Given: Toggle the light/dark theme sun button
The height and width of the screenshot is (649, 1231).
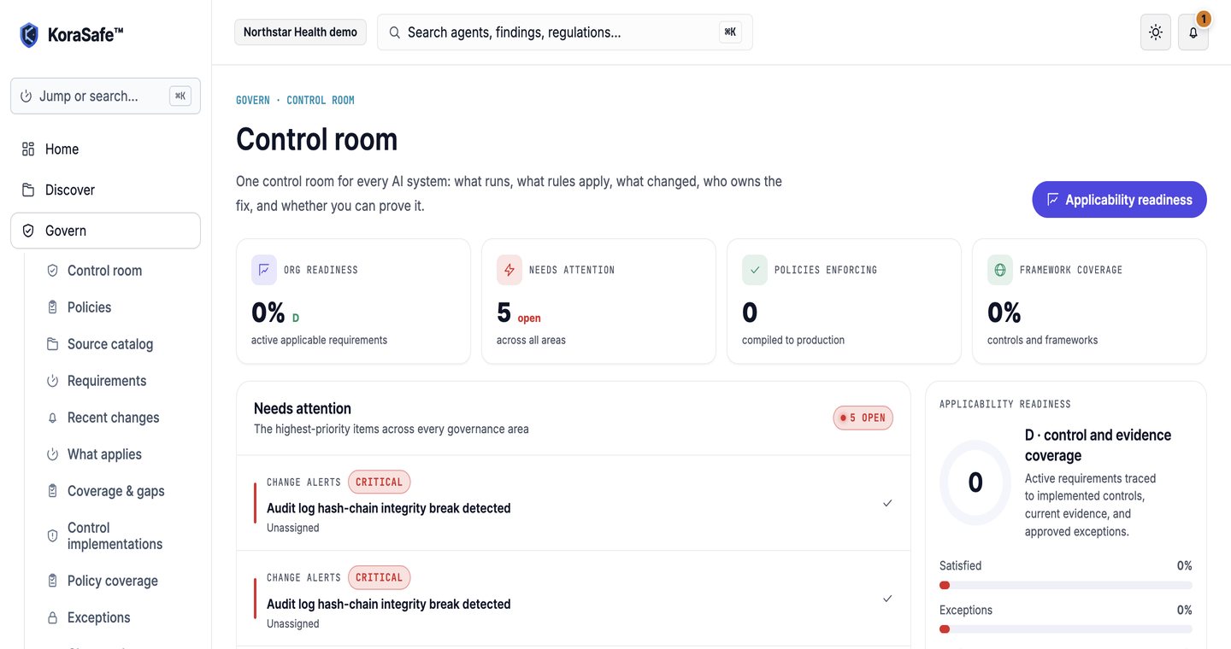Looking at the screenshot, I should [1156, 32].
